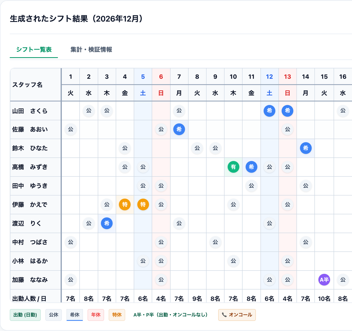This screenshot has height=331, width=352.
Task: Click the staff name 加藤 ななみ
Action: [30, 280]
